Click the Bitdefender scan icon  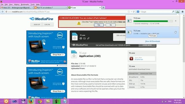click(x=131, y=58)
